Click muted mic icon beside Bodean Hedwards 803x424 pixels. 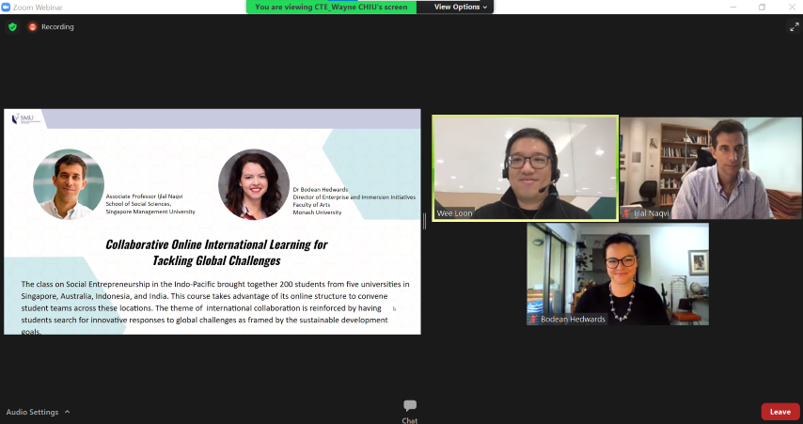(x=533, y=320)
